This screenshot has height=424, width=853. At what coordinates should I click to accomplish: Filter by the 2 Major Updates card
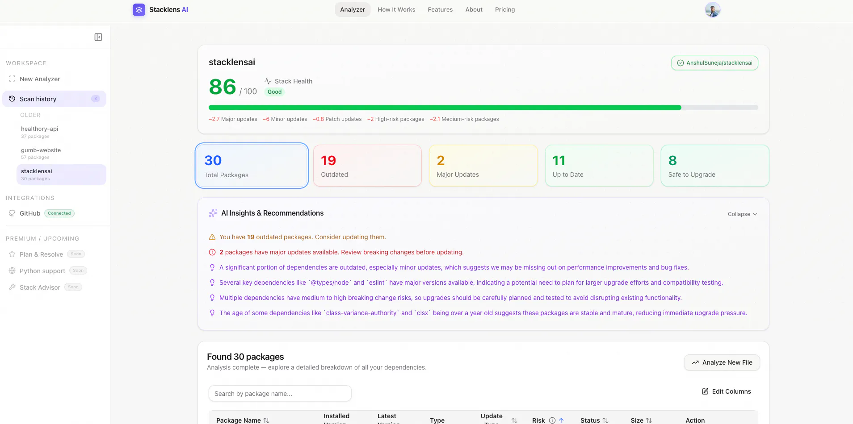(x=483, y=166)
